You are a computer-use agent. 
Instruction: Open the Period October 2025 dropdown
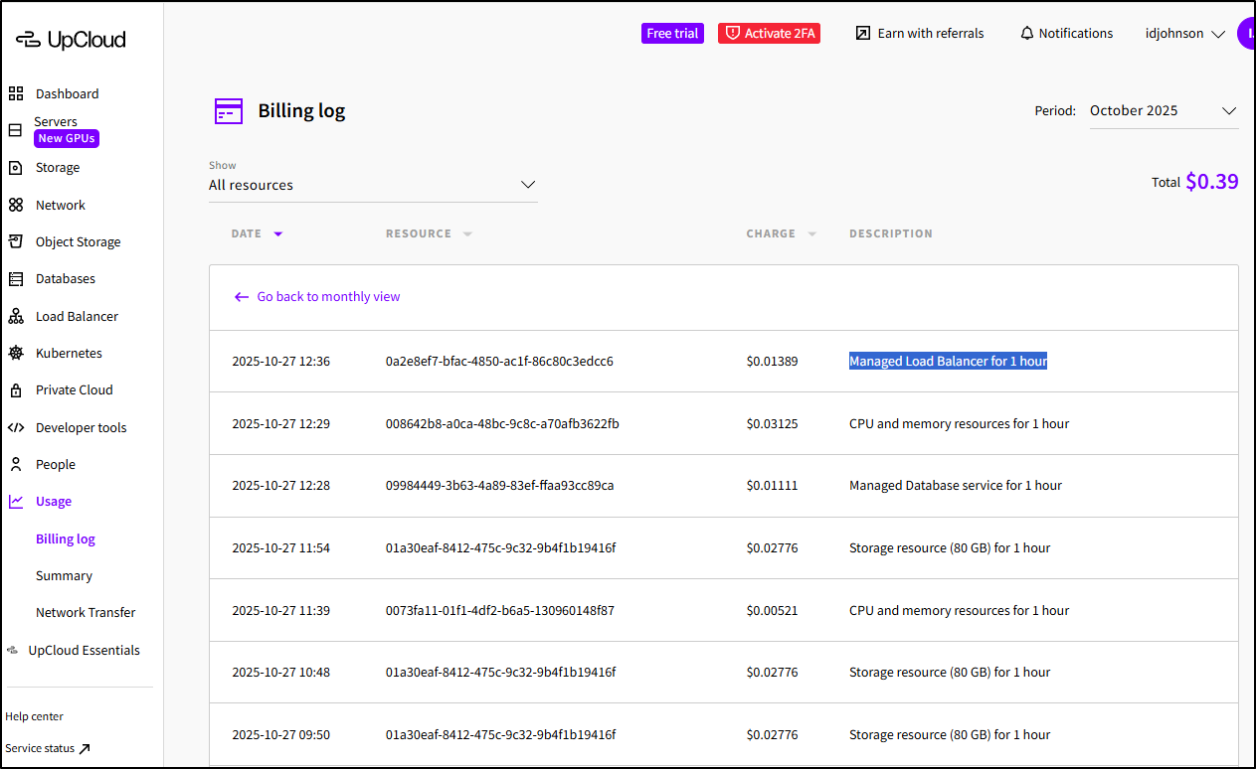click(x=1163, y=111)
